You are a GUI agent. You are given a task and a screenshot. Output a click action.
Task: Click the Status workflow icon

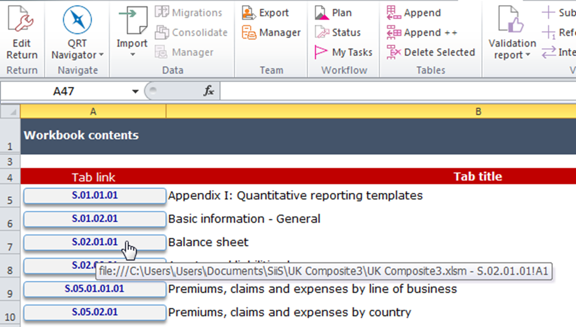pyautogui.click(x=322, y=32)
